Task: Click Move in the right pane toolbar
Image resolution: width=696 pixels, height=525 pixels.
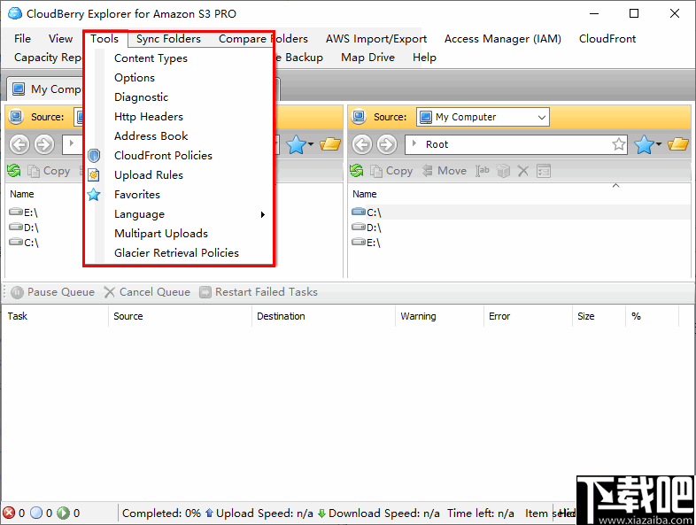Action: [444, 171]
